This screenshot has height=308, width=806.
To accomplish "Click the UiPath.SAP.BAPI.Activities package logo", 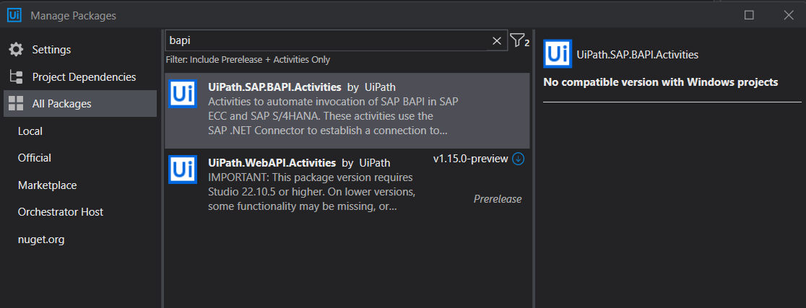I will pos(183,94).
